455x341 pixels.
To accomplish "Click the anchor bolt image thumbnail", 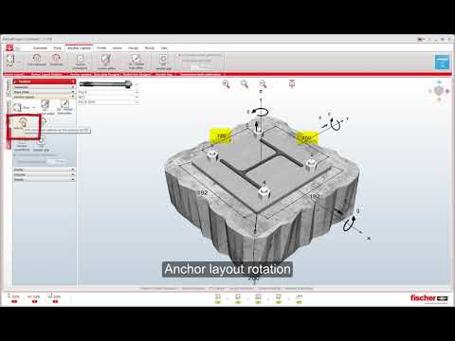I will click(105, 84).
